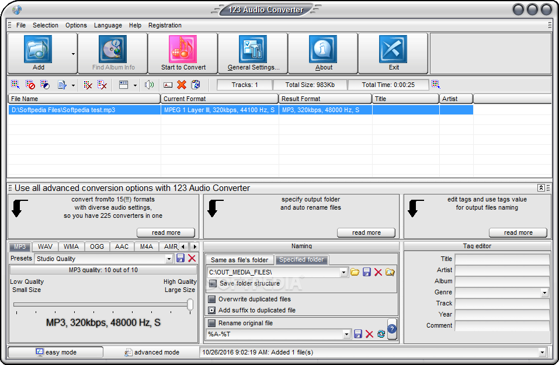Open the view layout dropdown arrow
The image size is (559, 365).
pos(135,85)
